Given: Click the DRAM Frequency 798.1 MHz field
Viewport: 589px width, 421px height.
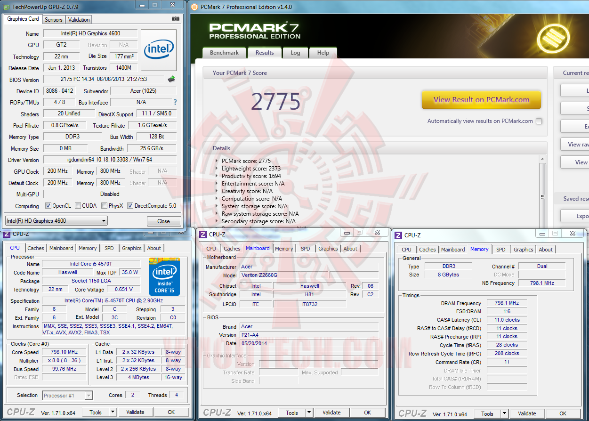Looking at the screenshot, I should pyautogui.click(x=507, y=303).
